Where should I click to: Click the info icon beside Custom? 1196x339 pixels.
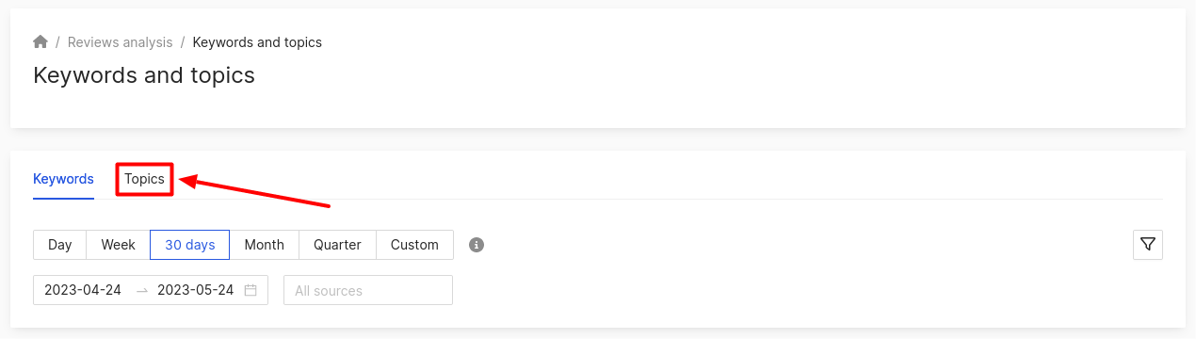click(x=477, y=245)
